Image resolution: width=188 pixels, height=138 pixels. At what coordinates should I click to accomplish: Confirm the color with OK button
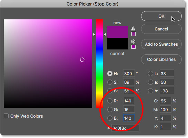[161, 16]
